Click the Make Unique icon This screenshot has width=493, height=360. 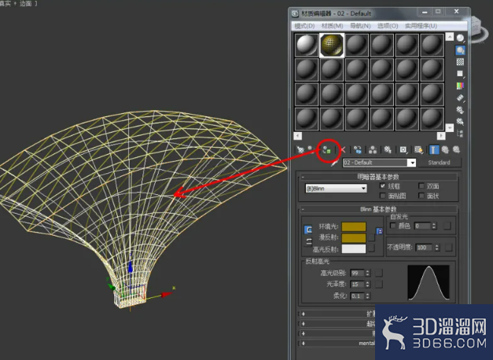373,150
